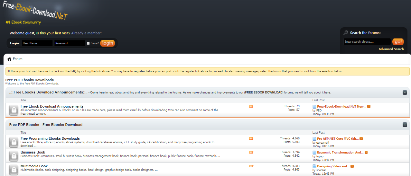Viewport: 411px width, 176px height.
Task: Open the Business Book forum
Action: point(33,152)
